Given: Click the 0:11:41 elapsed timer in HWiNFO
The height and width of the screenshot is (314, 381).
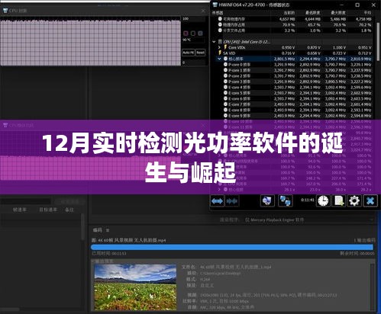Looking at the screenshot, I should click(x=307, y=200).
